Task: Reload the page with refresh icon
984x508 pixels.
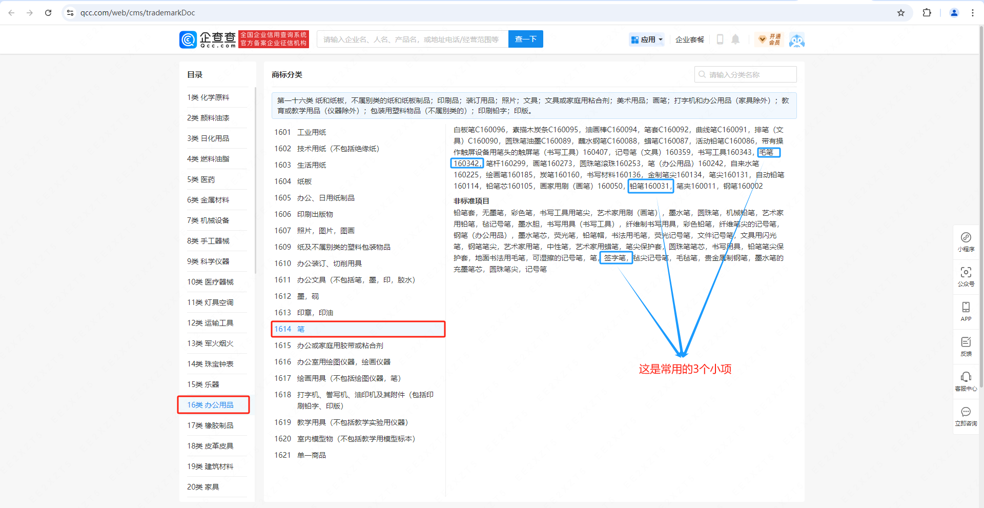Action: click(48, 13)
